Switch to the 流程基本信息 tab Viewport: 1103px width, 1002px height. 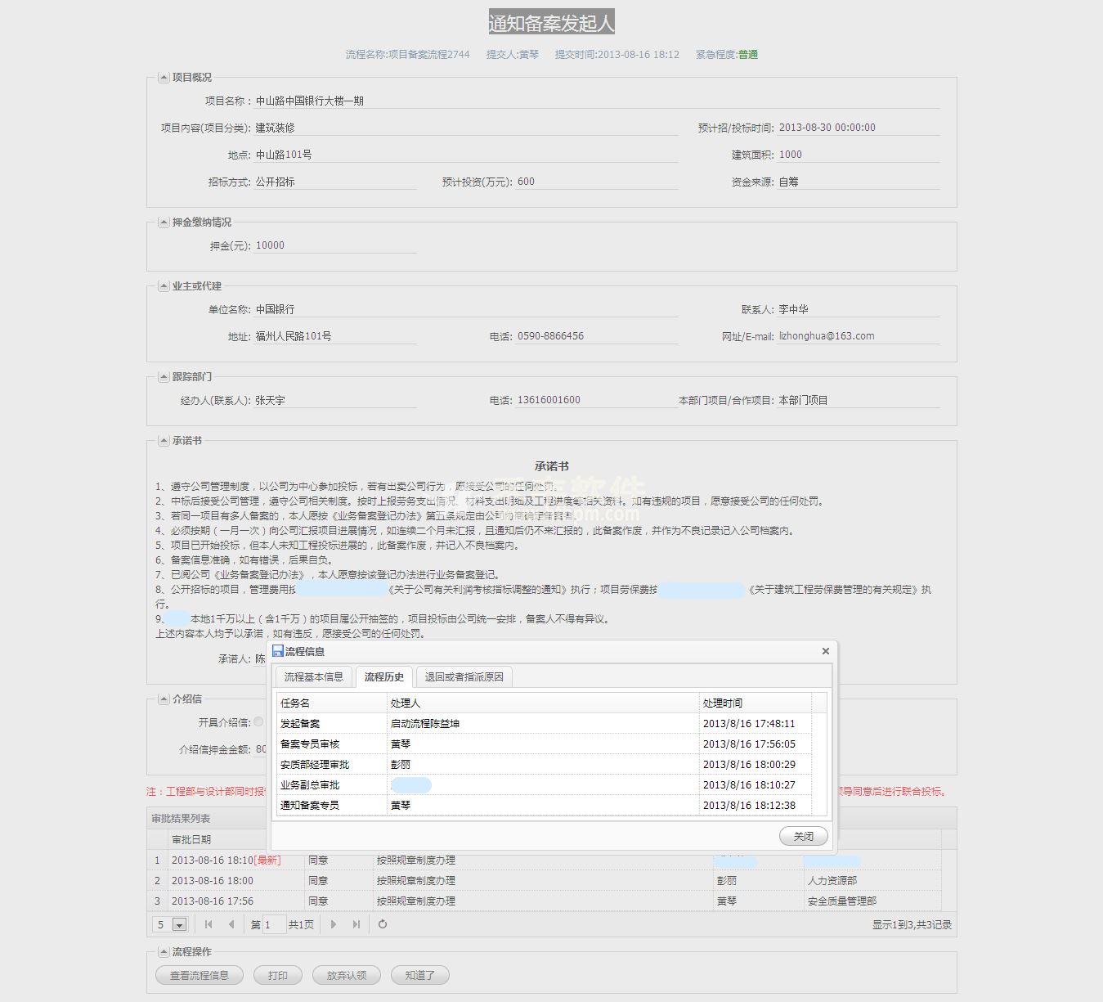point(314,676)
